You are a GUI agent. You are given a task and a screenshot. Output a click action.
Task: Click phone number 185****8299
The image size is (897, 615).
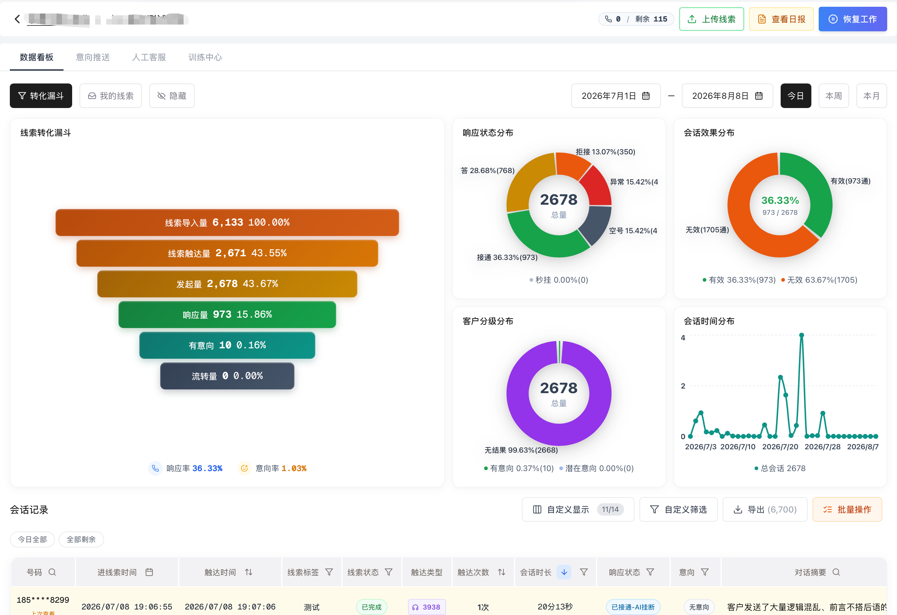[43, 600]
